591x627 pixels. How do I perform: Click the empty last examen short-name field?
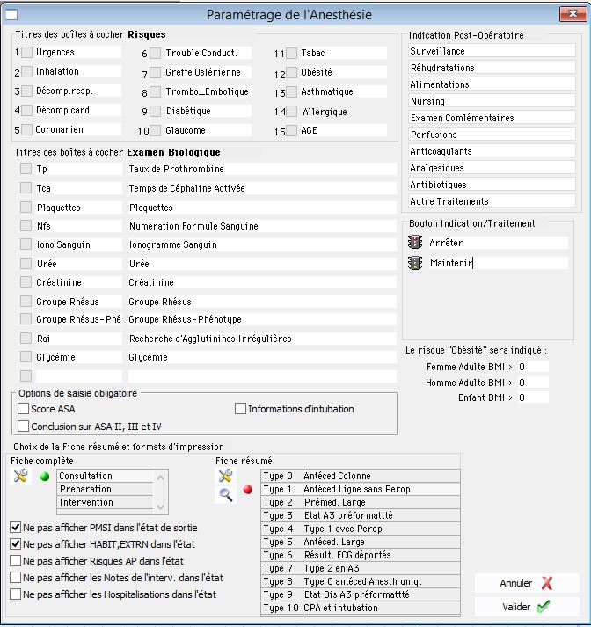pos(79,375)
